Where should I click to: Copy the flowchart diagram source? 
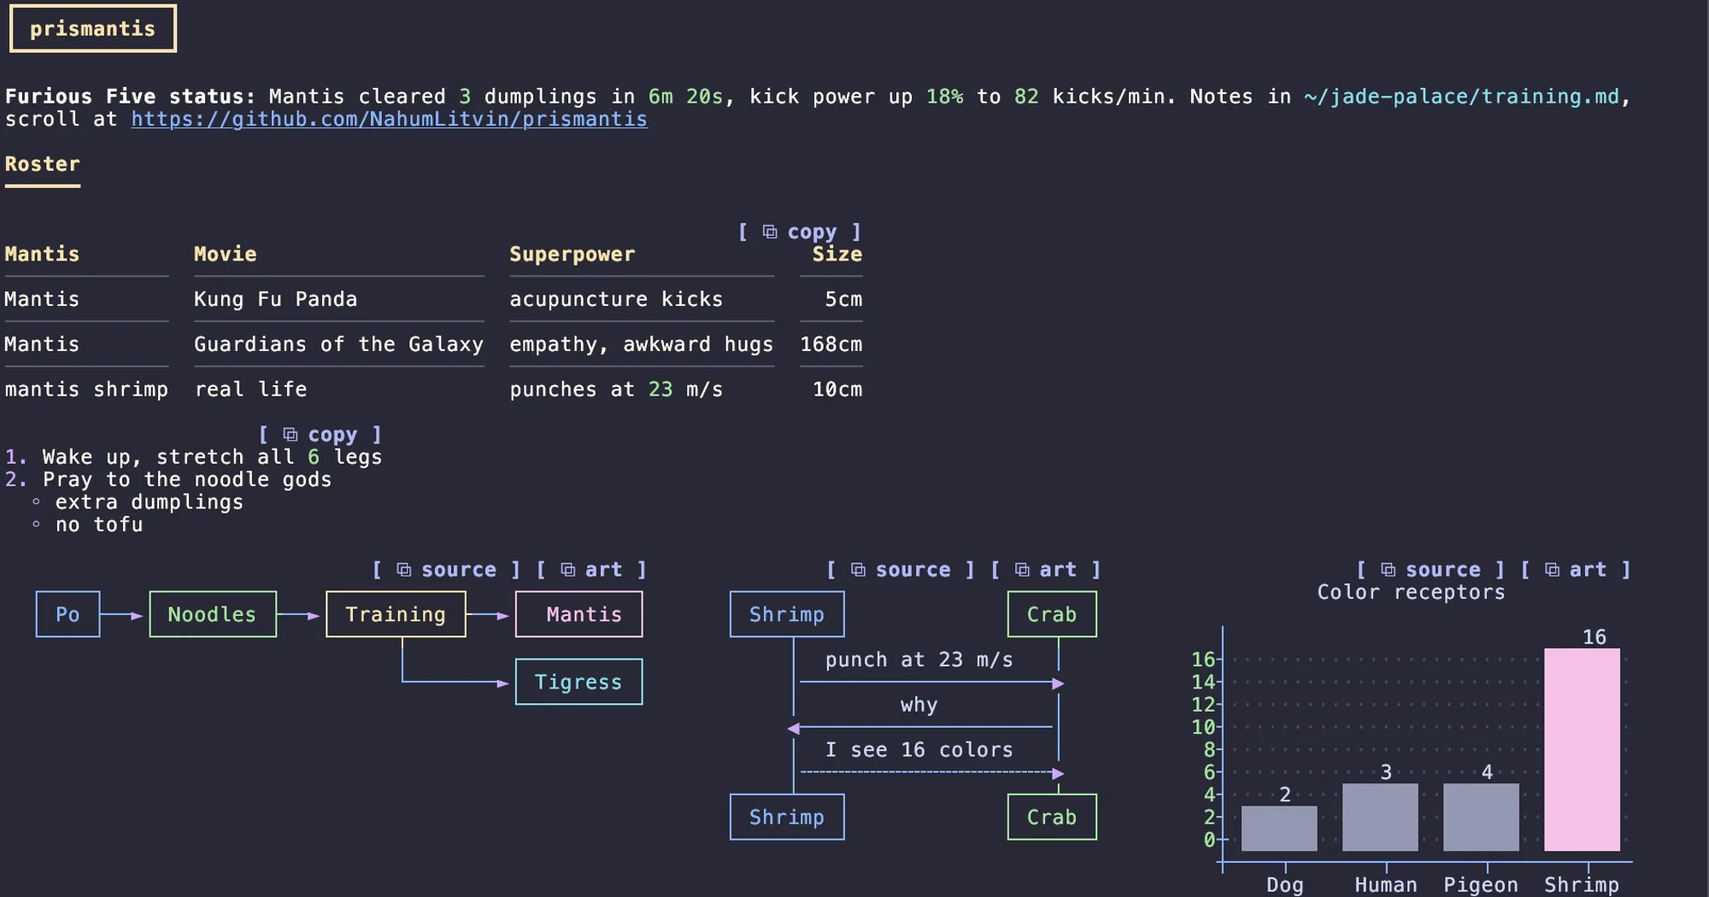(x=447, y=570)
